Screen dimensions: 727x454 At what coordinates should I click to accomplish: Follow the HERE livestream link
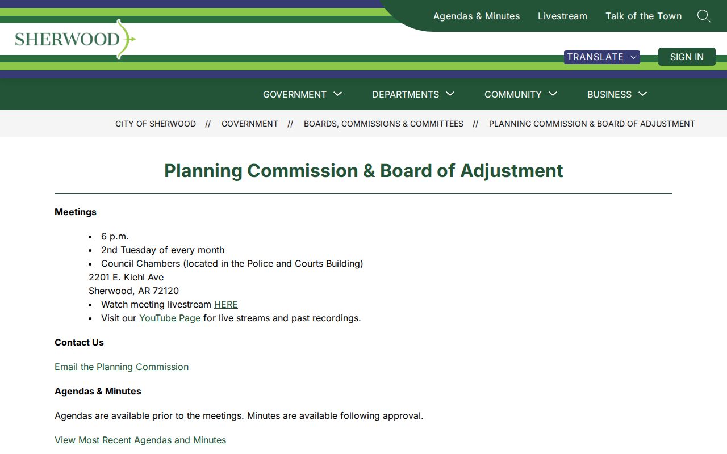coord(226,304)
